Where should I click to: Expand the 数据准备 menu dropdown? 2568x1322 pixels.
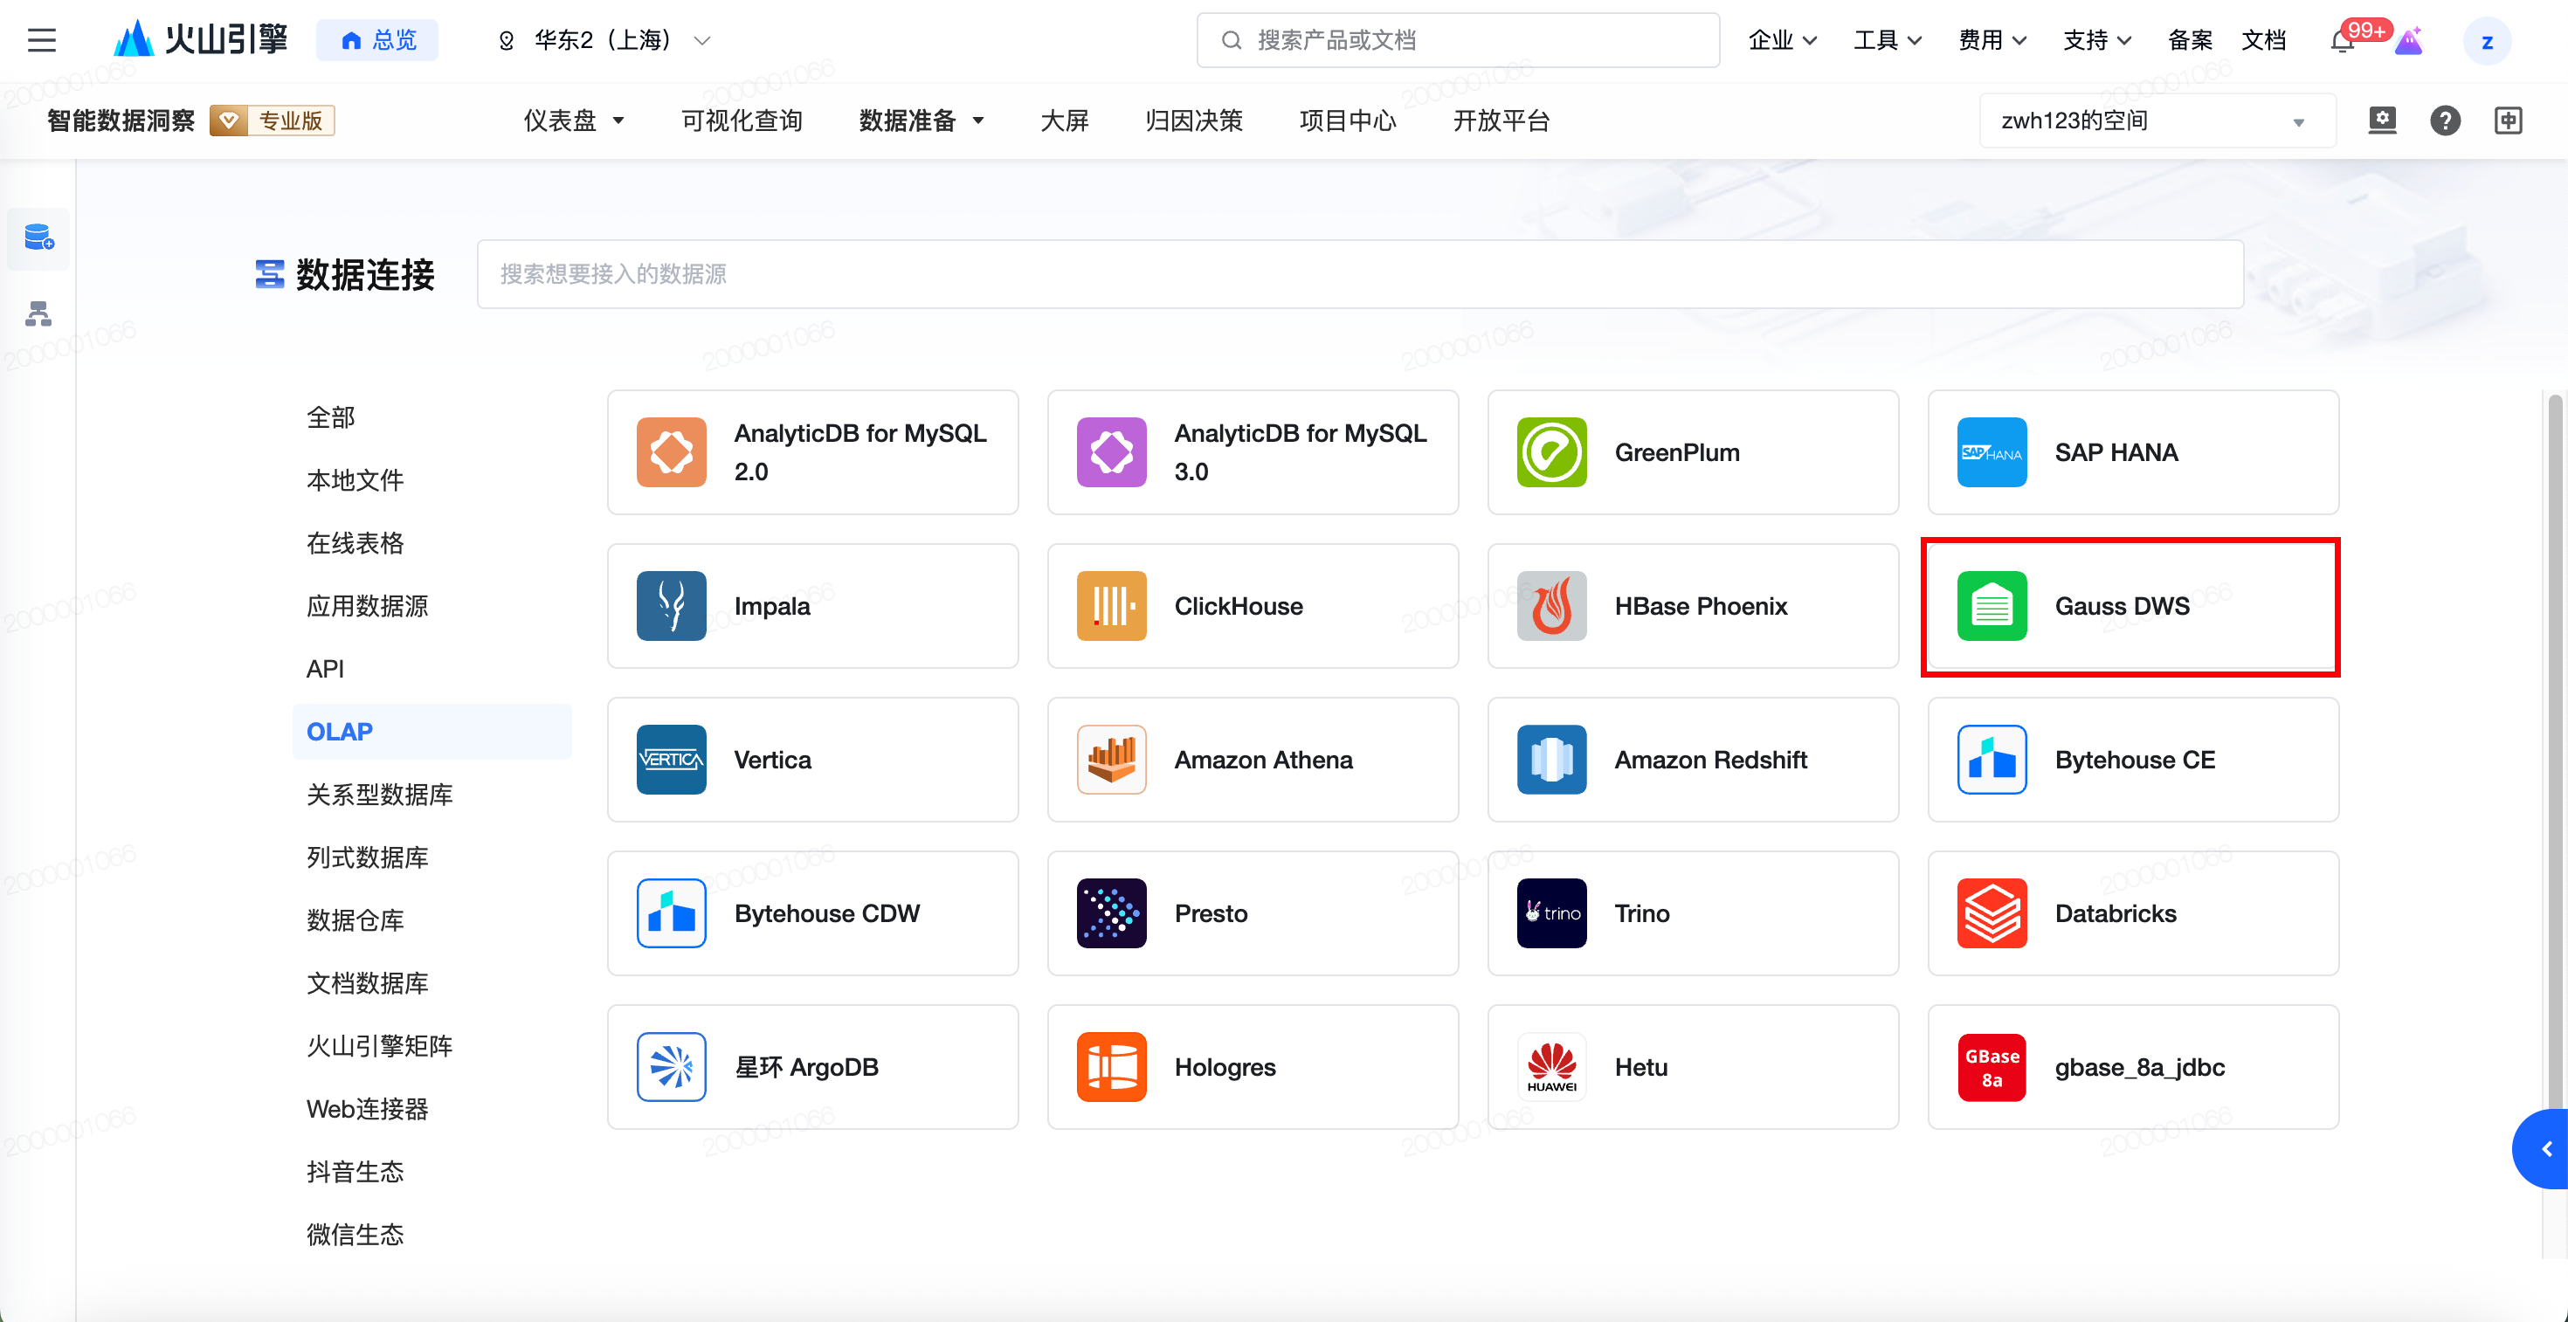click(922, 120)
